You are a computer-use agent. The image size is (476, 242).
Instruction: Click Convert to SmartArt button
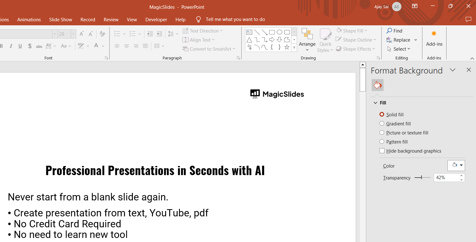point(209,49)
